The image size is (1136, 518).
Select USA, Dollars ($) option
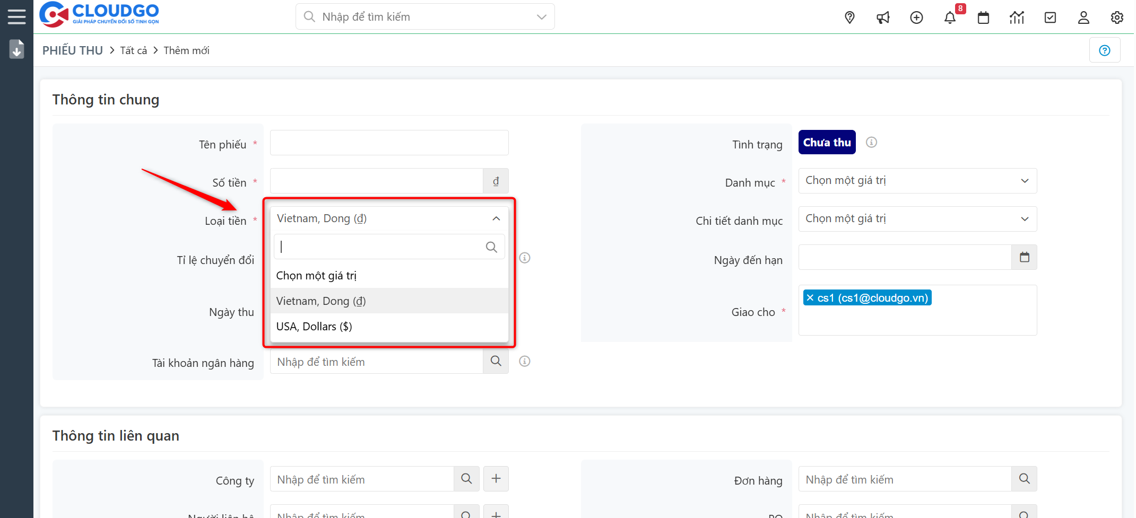pos(314,327)
